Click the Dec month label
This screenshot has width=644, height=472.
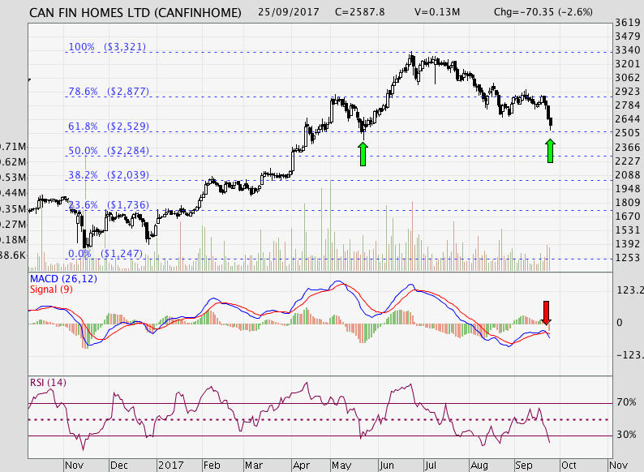point(119,466)
